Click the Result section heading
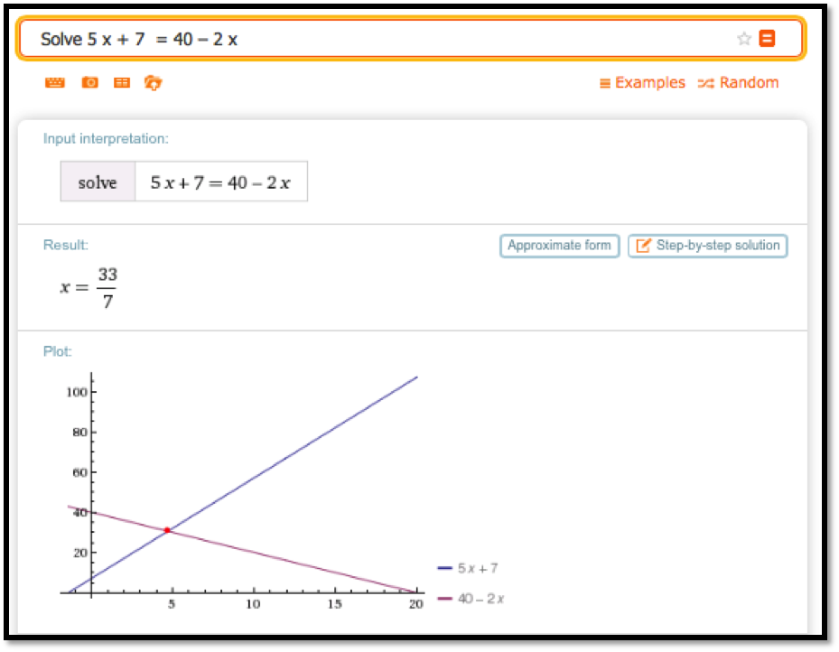Screen dimensions: 839x652 [x=66, y=246]
